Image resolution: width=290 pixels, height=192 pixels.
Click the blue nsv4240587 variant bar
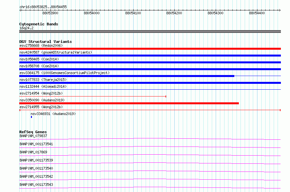[x=150, y=56]
